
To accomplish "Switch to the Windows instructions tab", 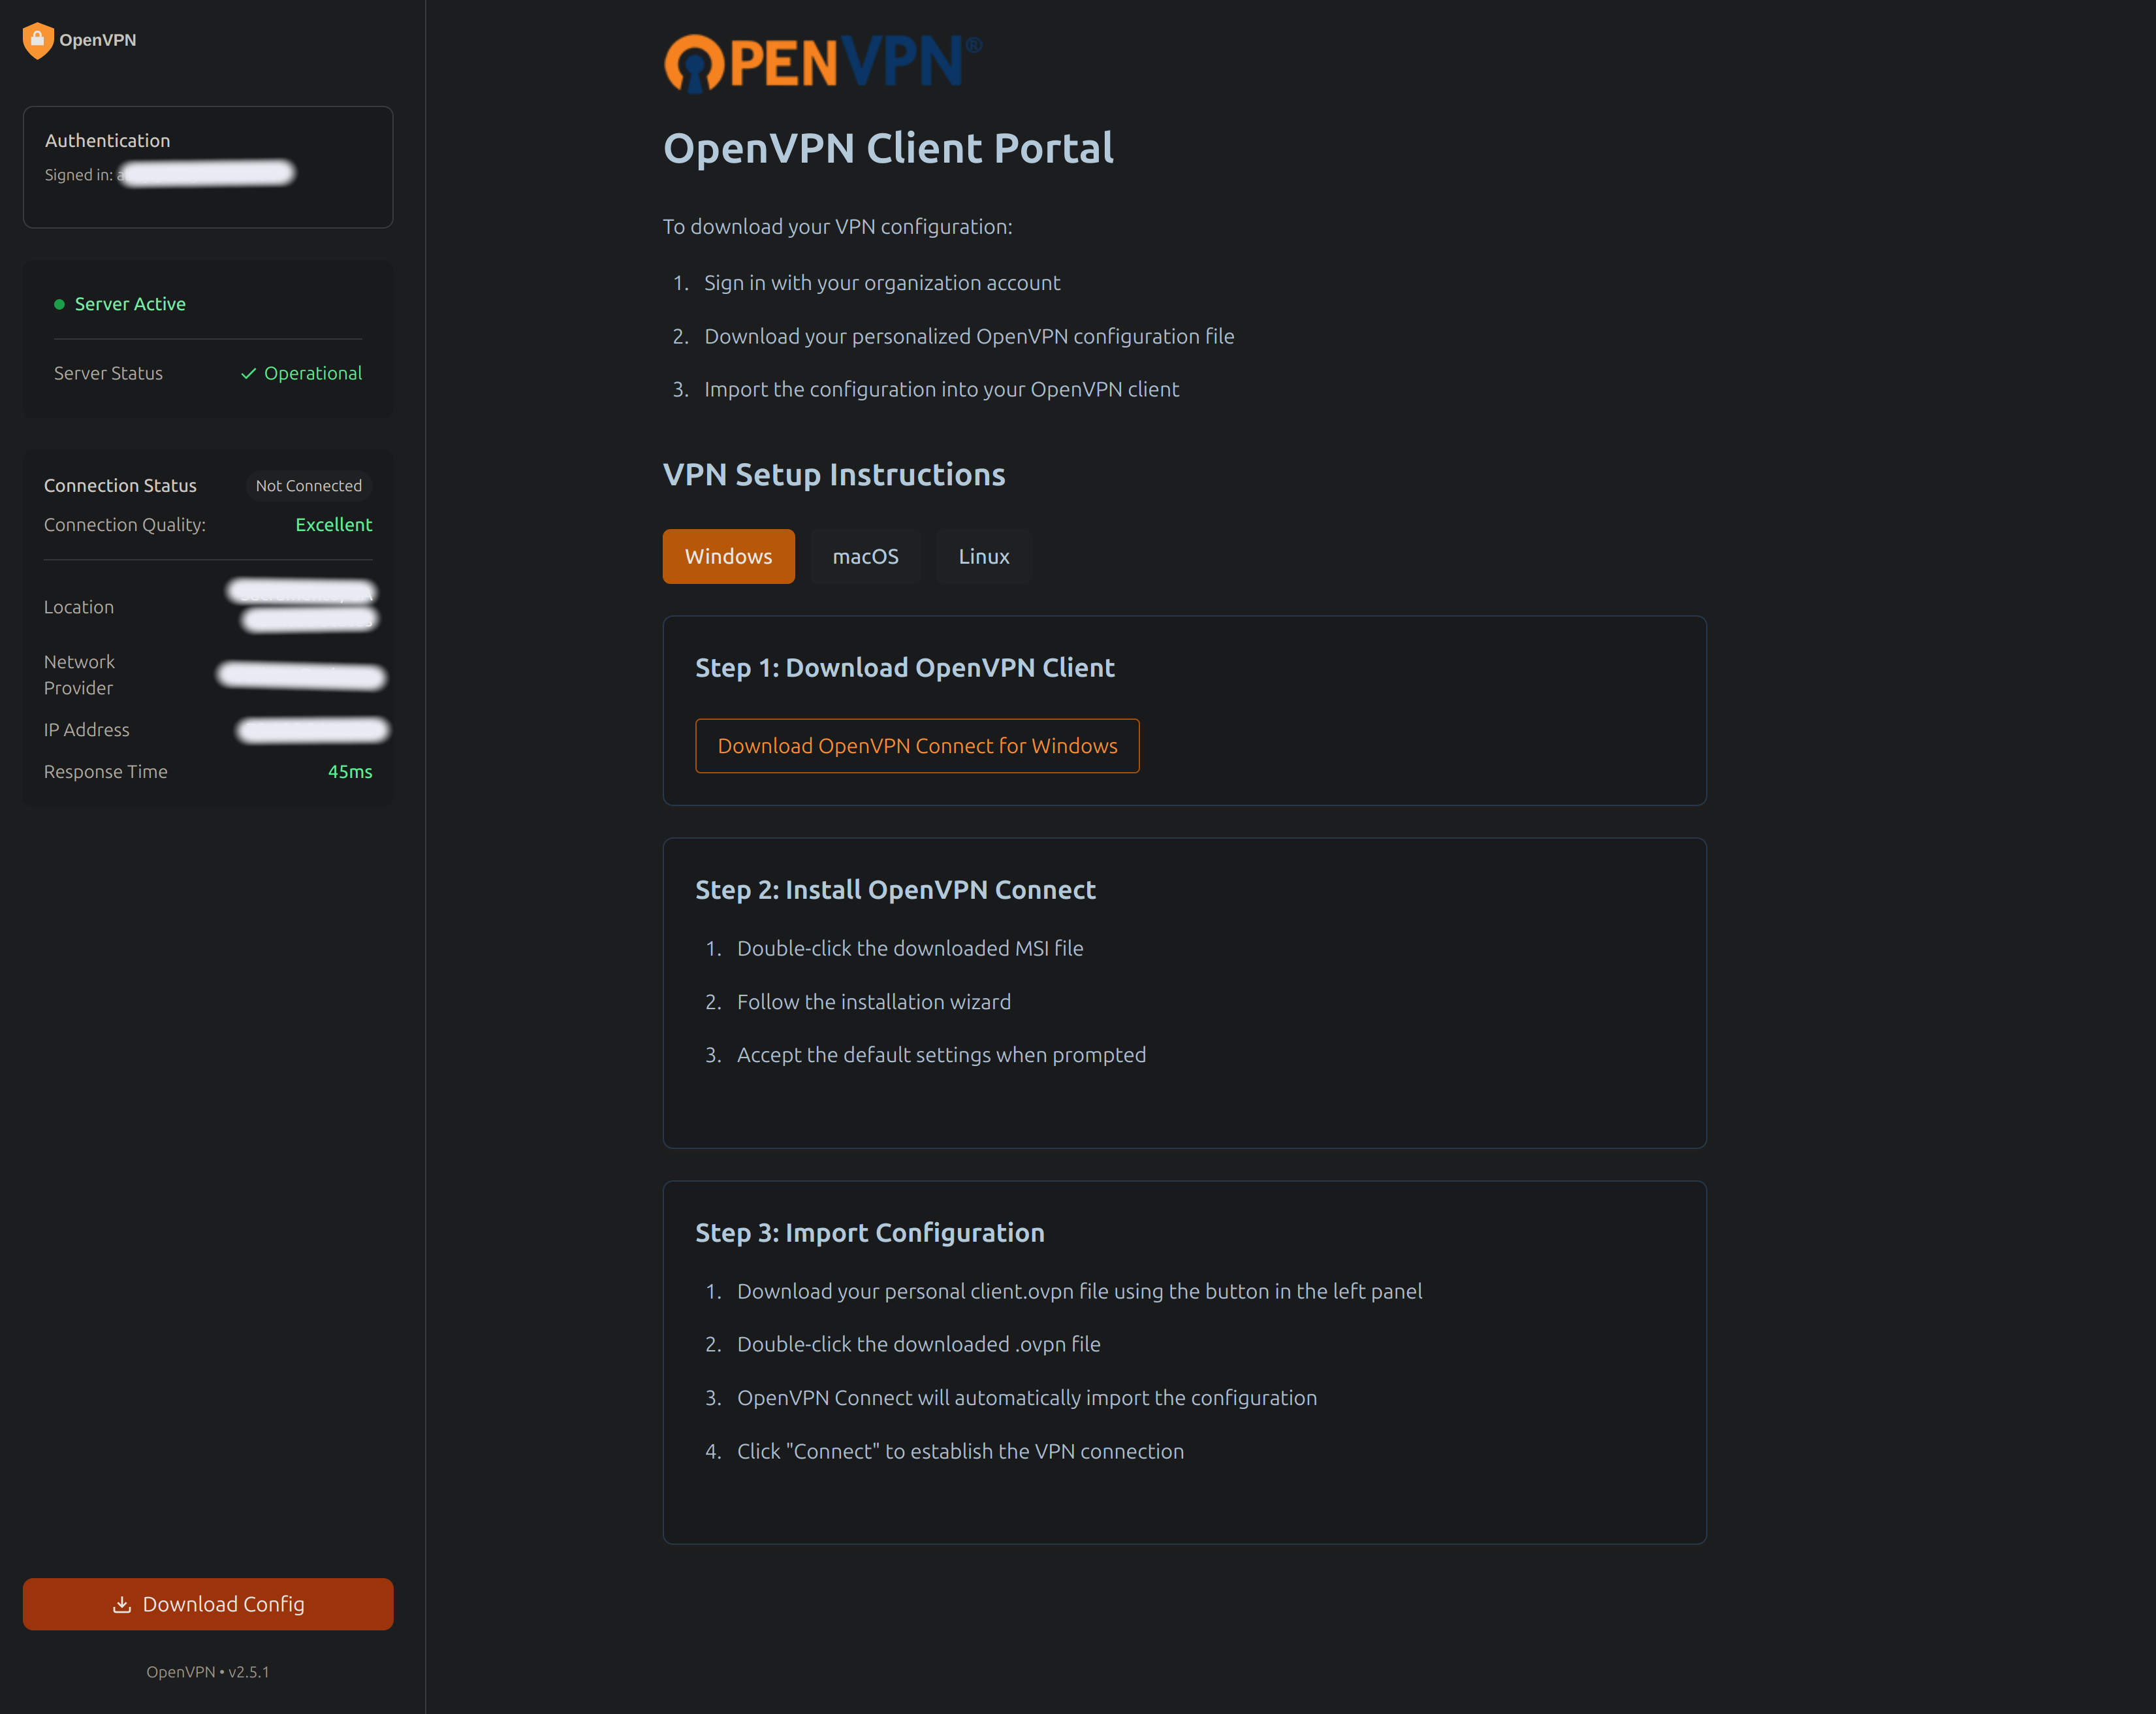I will tap(728, 557).
